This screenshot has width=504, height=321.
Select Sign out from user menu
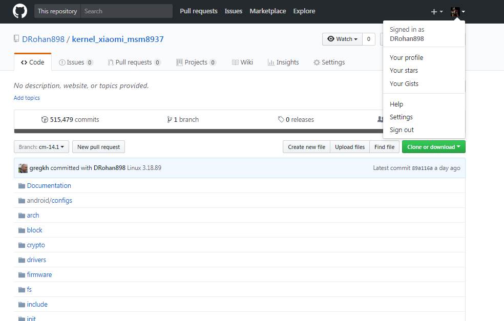(424, 130)
